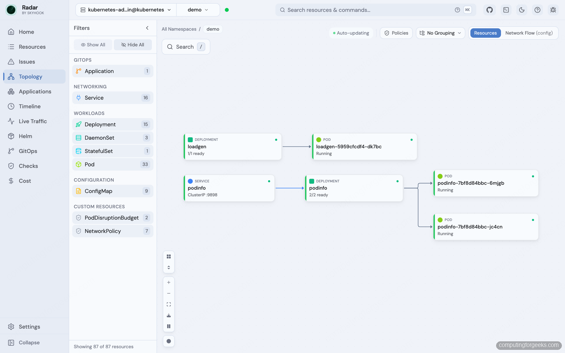The width and height of the screenshot is (565, 353).
Task: Toggle the Application filter
Action: click(113, 71)
